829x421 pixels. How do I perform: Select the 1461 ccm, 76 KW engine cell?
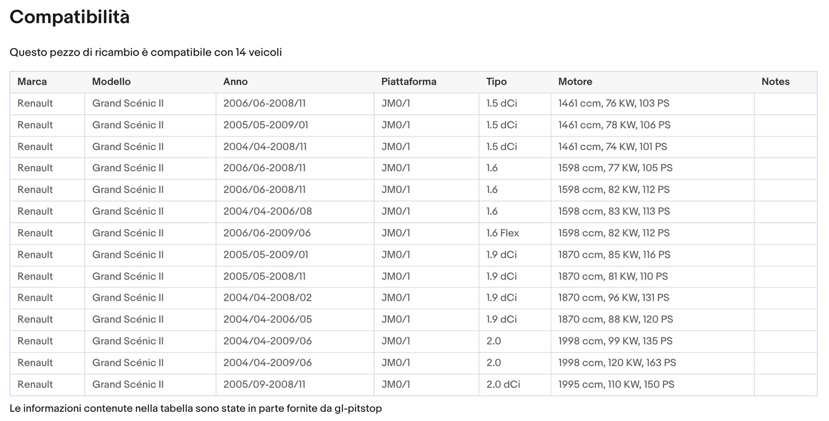pos(613,104)
